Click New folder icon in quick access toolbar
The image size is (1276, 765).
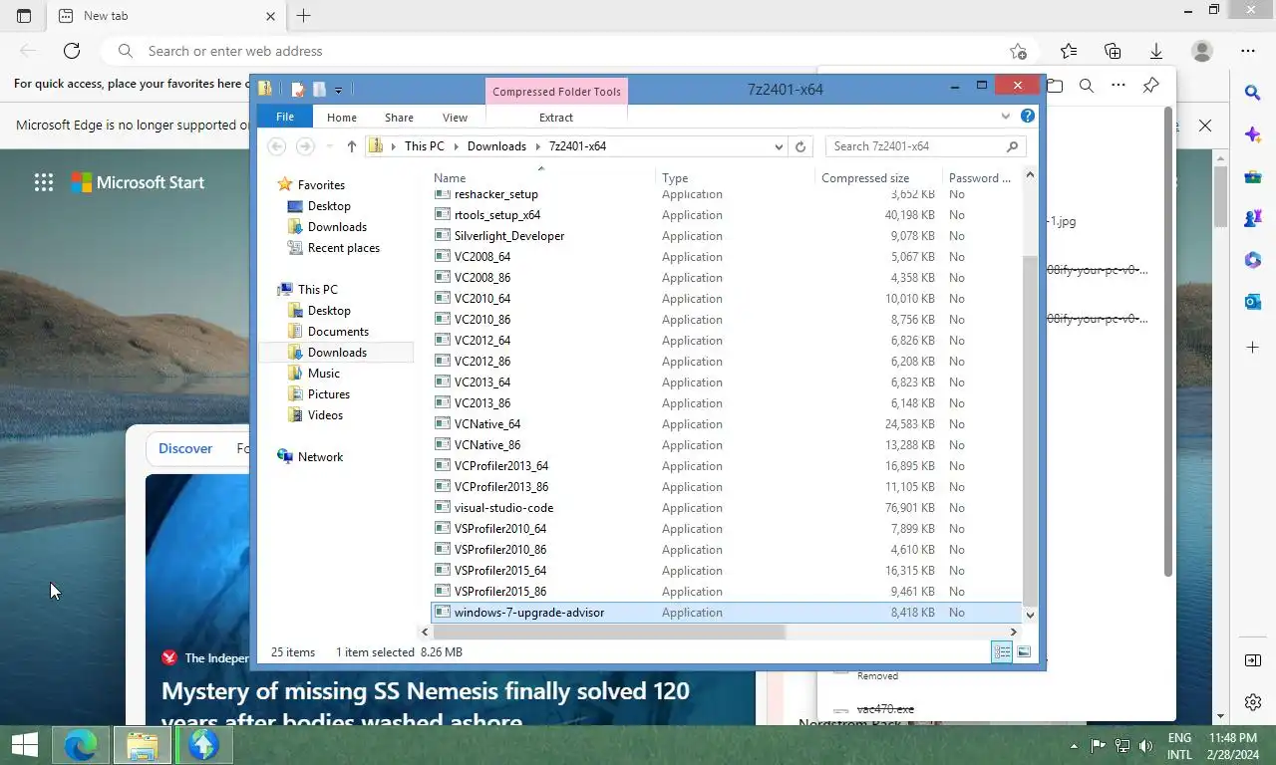point(318,90)
